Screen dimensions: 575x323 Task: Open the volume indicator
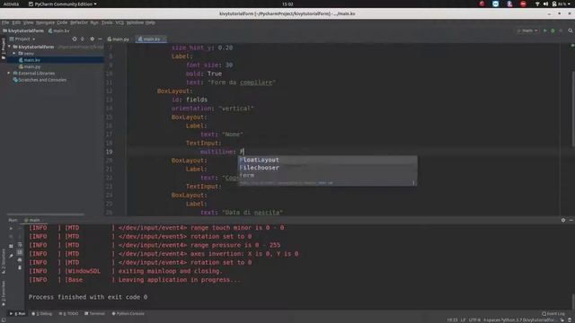pos(545,4)
